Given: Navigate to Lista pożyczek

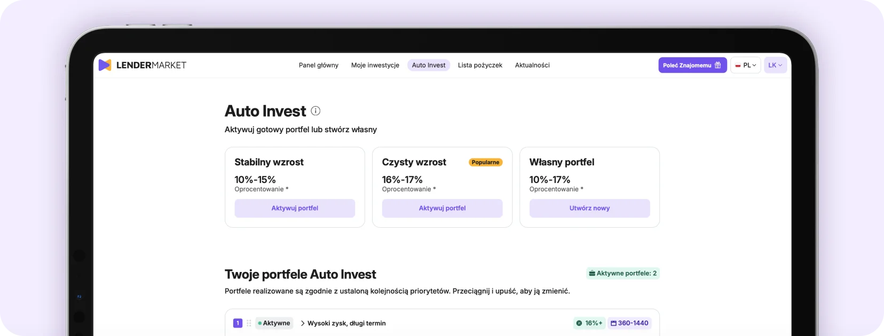Looking at the screenshot, I should click(480, 65).
